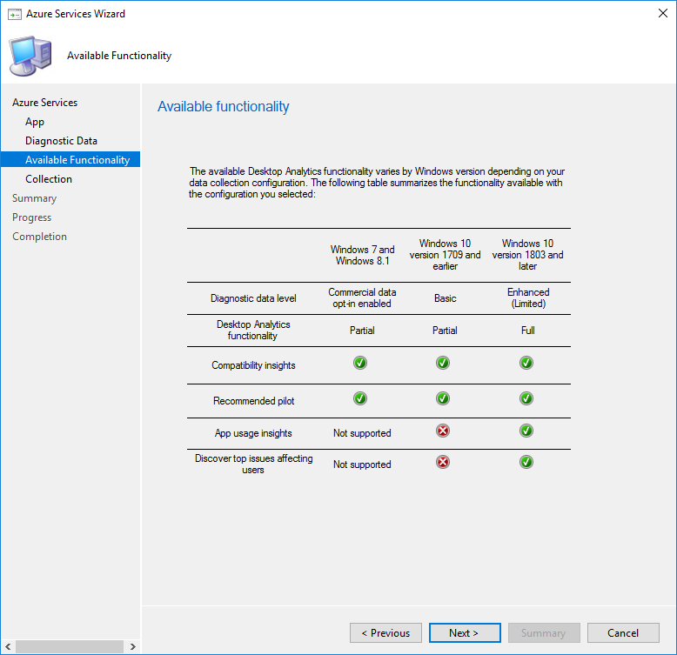677x655 pixels.
Task: Close the wizard window with X
Action: (663, 13)
